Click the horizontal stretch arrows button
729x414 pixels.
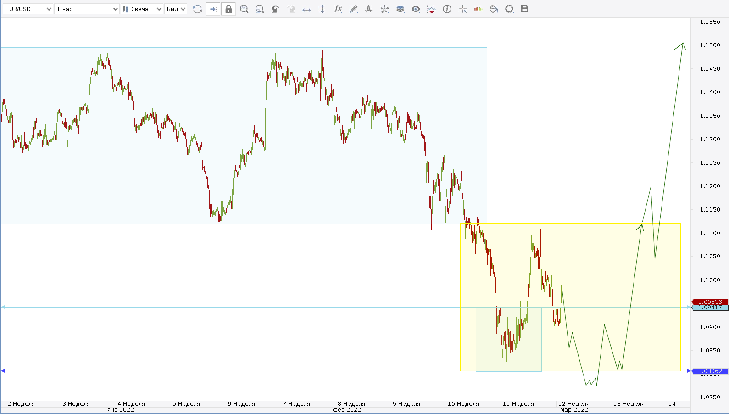pos(306,9)
